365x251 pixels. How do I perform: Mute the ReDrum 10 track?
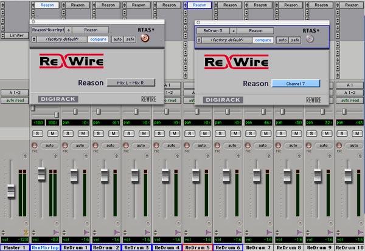point(357,133)
